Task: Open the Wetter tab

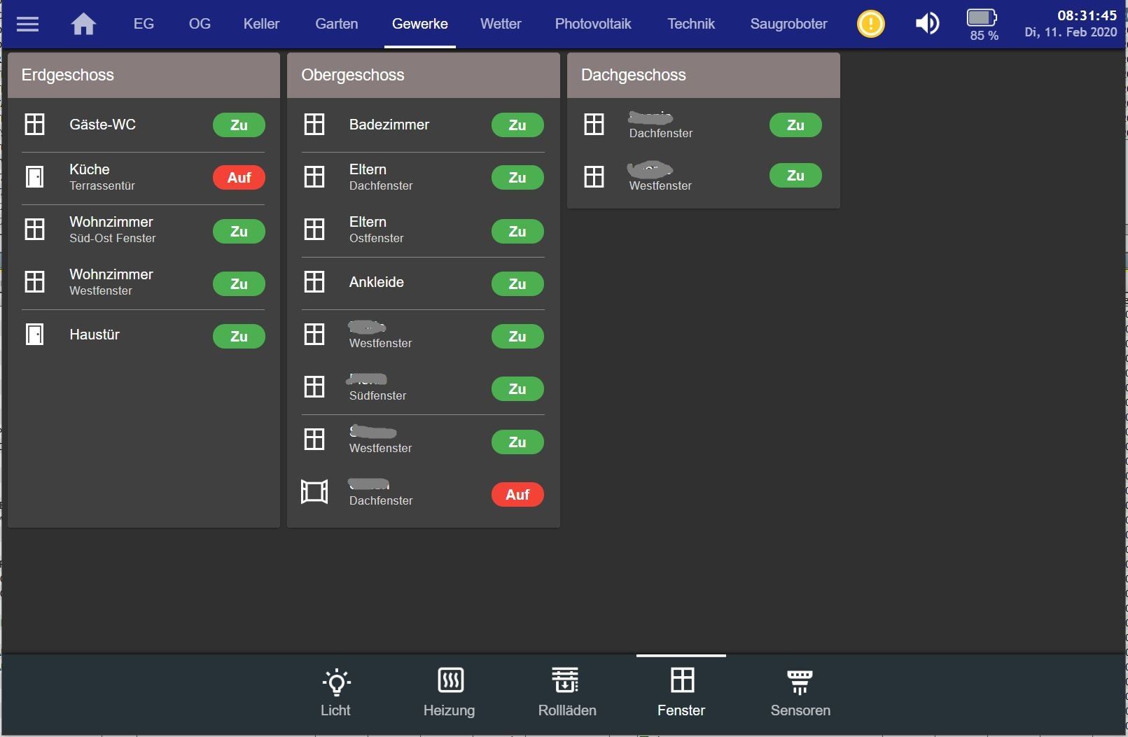Action: coord(501,24)
